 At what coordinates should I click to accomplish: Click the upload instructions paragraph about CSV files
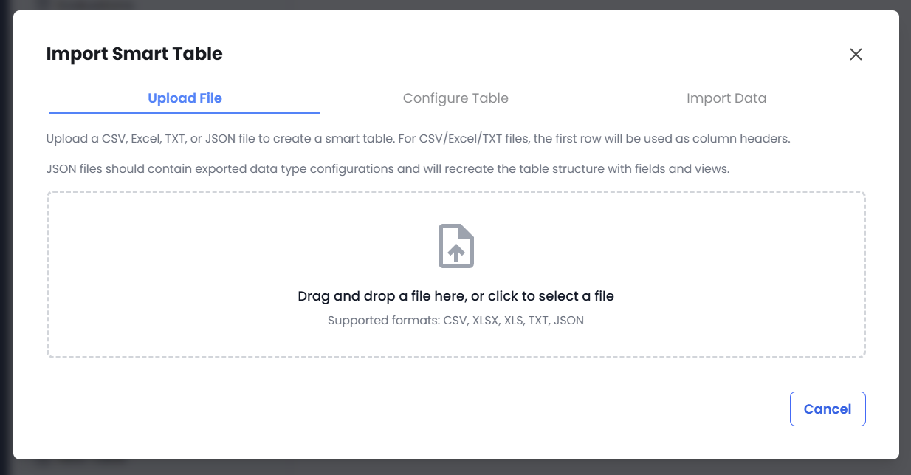click(419, 138)
